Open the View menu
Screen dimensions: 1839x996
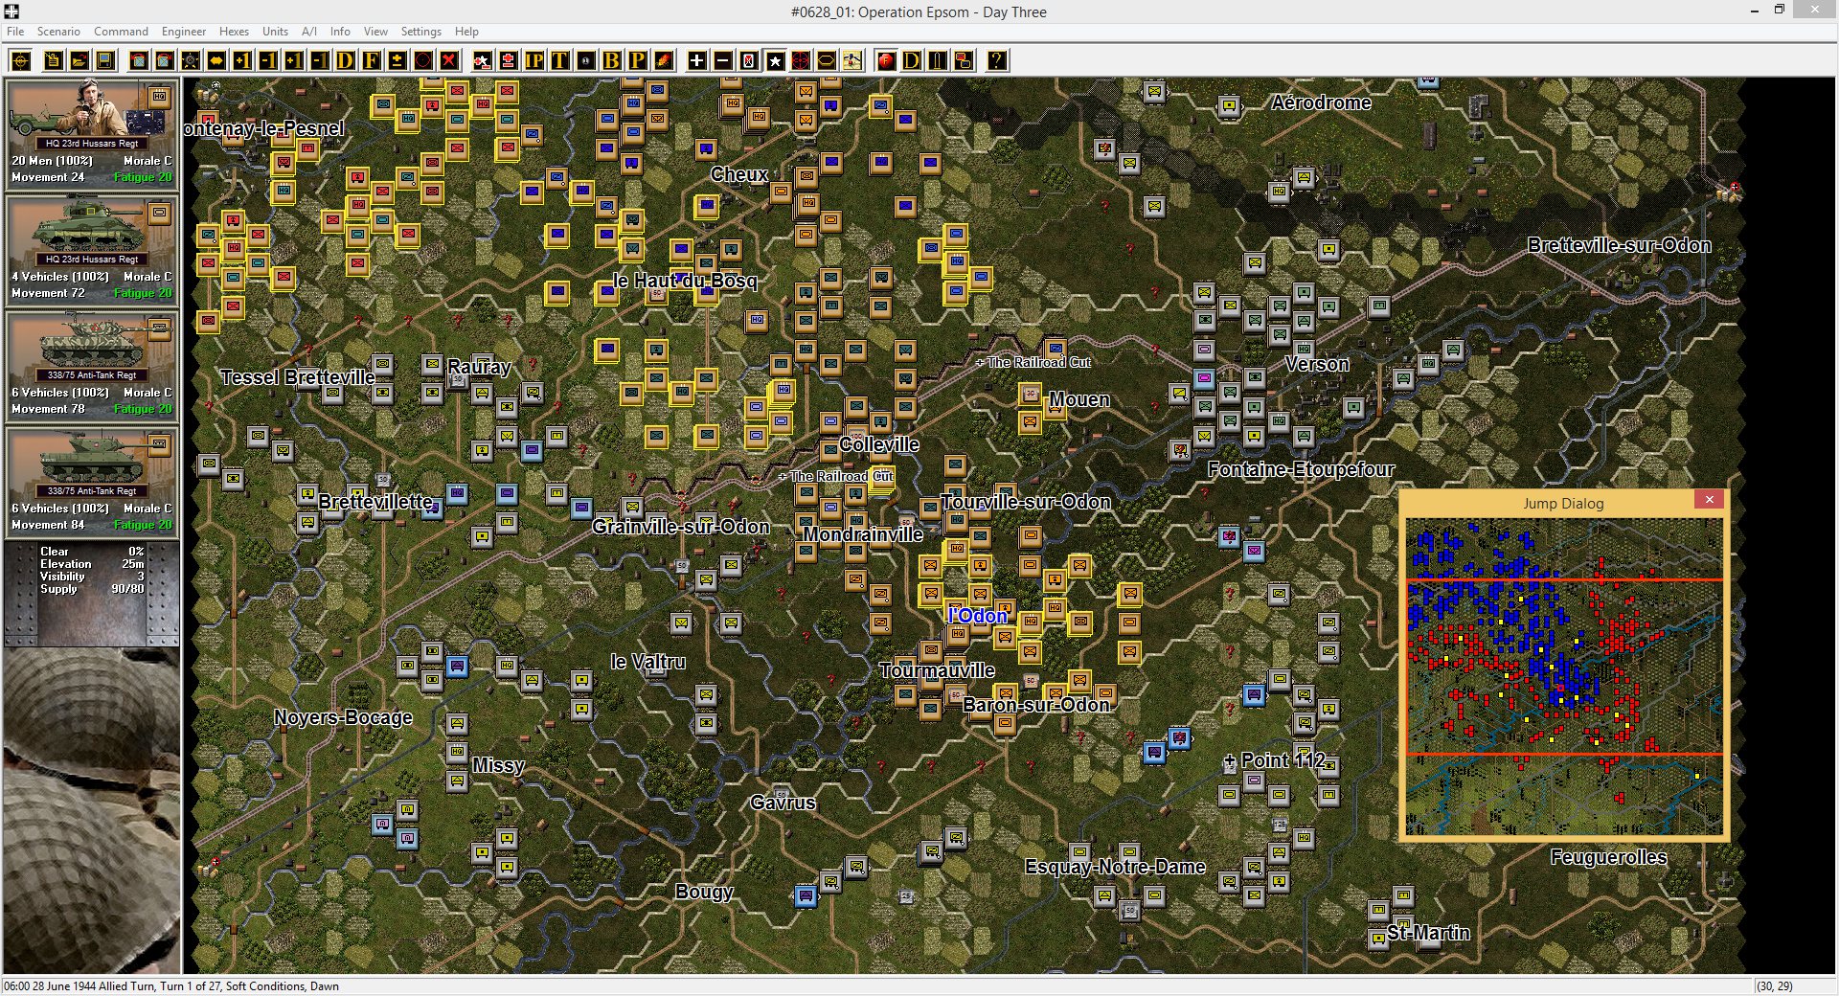click(375, 32)
